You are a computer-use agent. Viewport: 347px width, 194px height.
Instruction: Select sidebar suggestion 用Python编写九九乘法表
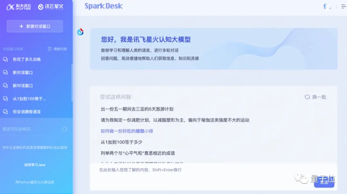[x=35, y=182]
